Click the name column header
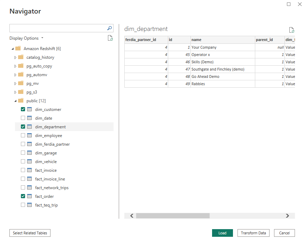The image size is (304, 242). pos(223,40)
